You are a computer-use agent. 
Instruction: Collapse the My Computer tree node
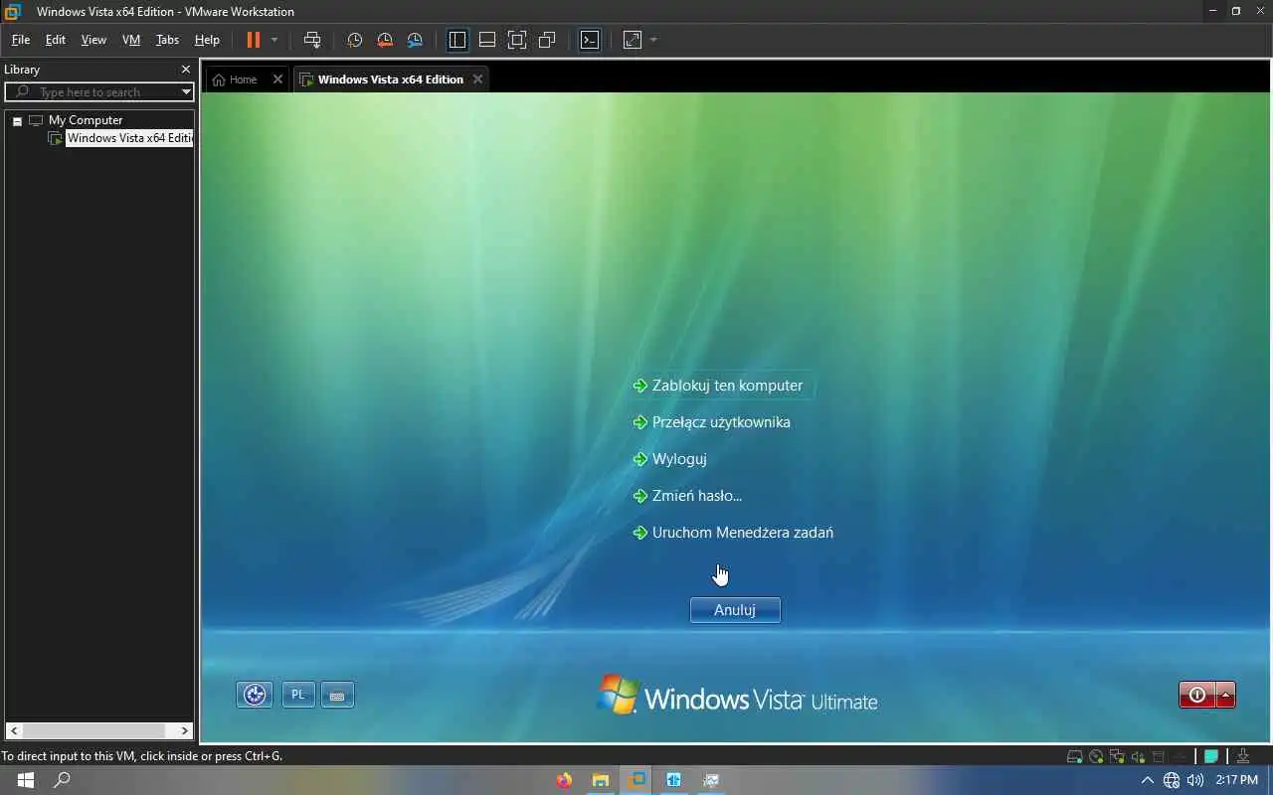(17, 120)
